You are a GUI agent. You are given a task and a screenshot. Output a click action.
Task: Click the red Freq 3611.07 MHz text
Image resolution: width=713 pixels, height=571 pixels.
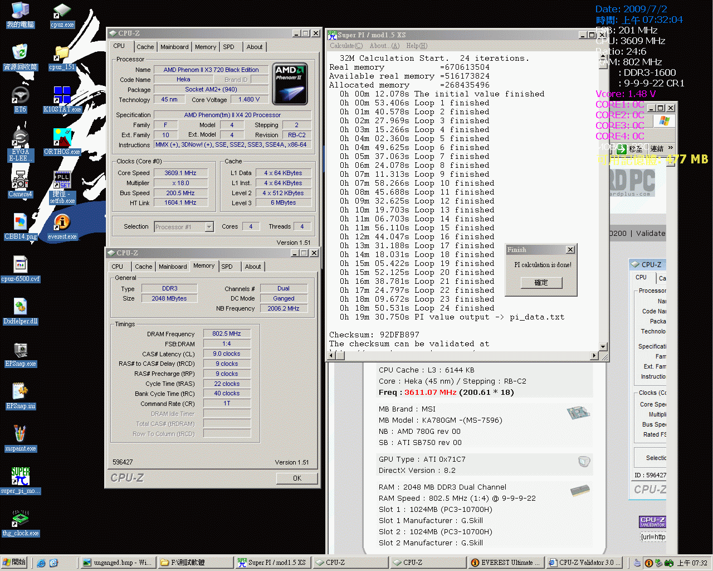(431, 393)
